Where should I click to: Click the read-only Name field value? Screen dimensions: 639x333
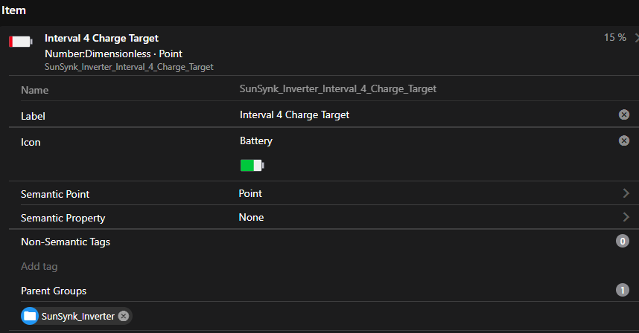(337, 88)
